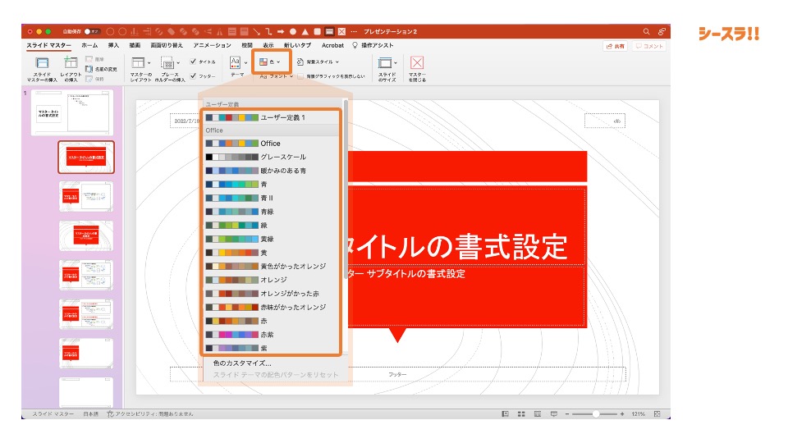
Task: Check Hide Background Graphics checkbox
Action: [300, 76]
